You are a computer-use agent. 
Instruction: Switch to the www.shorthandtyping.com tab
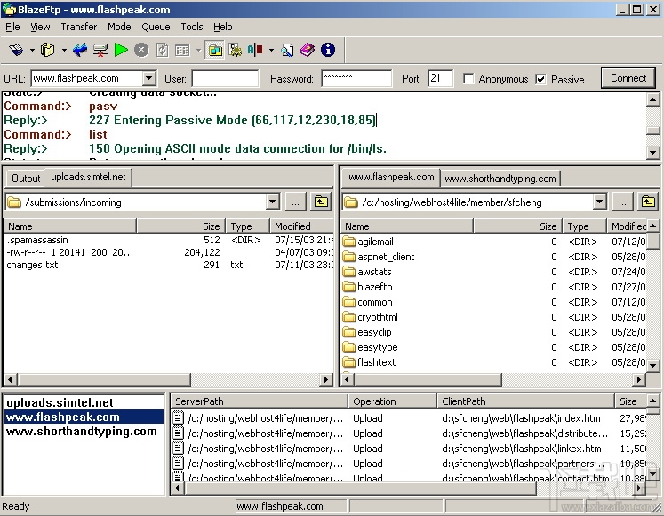[x=500, y=179]
